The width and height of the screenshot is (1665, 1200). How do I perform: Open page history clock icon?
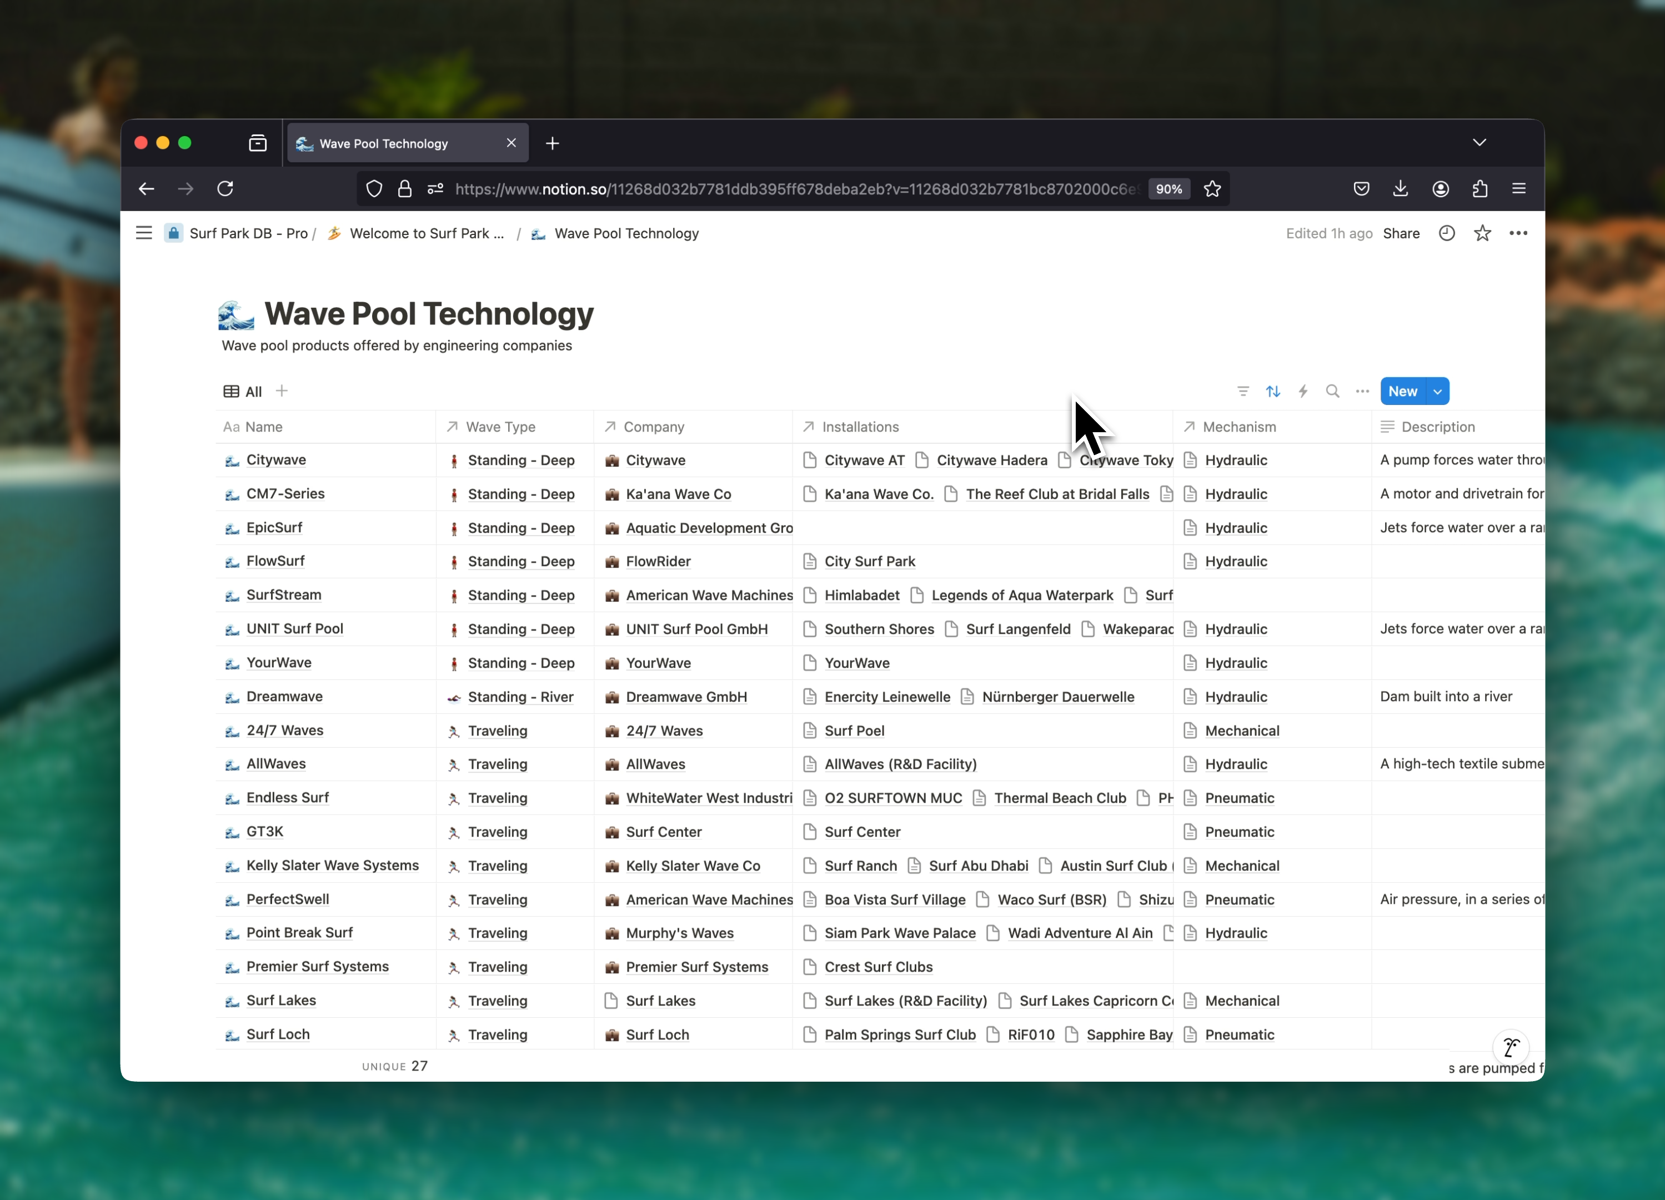coord(1446,233)
